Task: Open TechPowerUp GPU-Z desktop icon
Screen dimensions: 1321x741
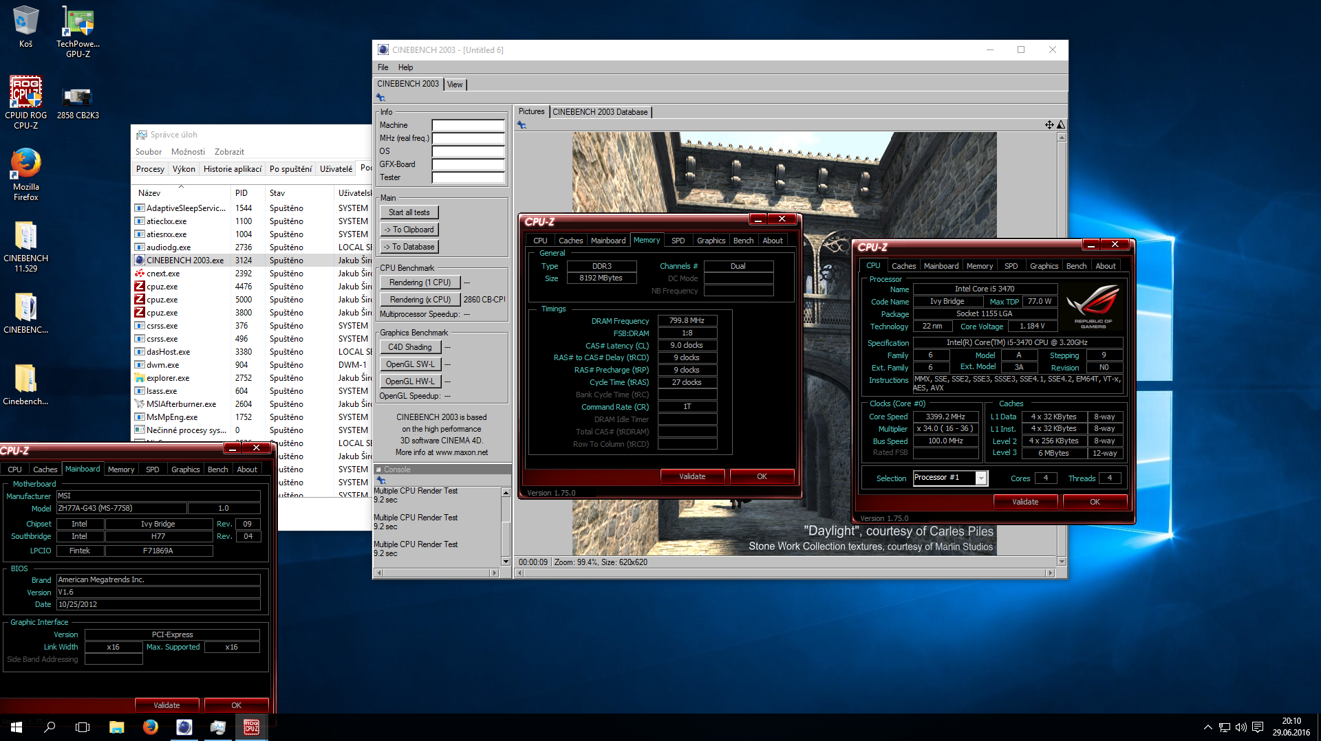Action: coord(78,32)
